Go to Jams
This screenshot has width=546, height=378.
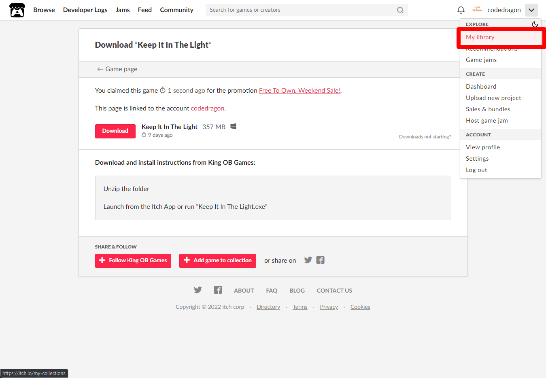pyautogui.click(x=123, y=10)
